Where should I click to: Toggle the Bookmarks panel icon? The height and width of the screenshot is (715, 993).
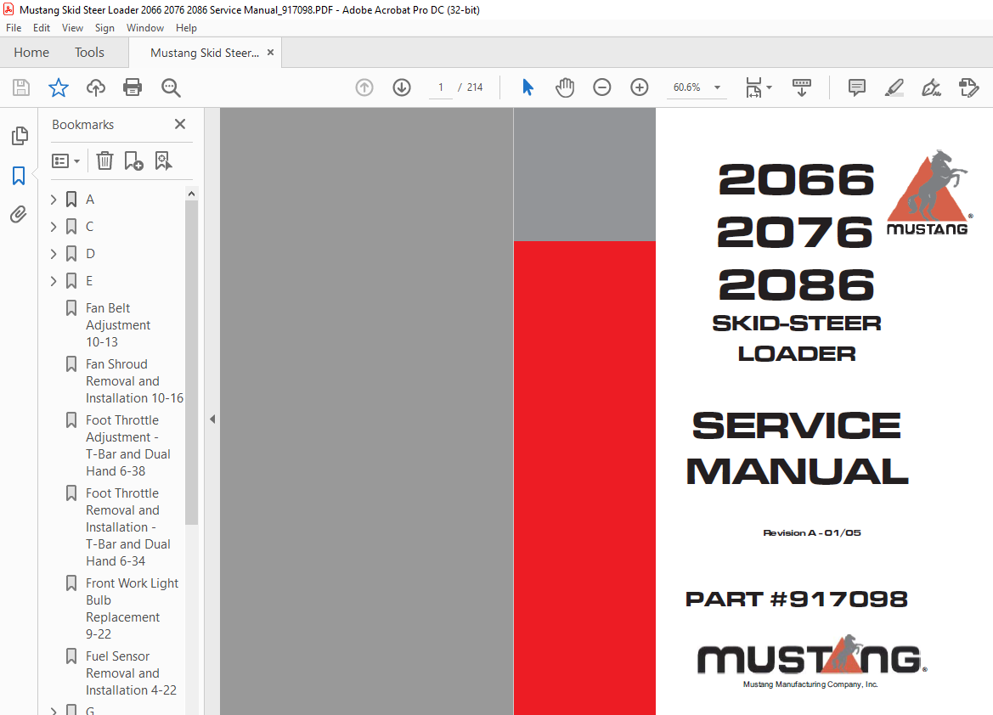pos(19,176)
